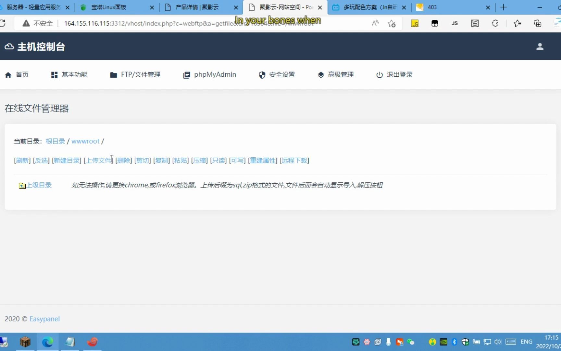The image size is (561, 351).
Task: Open the NVIDIA tray icon
Action: pyautogui.click(x=443, y=342)
